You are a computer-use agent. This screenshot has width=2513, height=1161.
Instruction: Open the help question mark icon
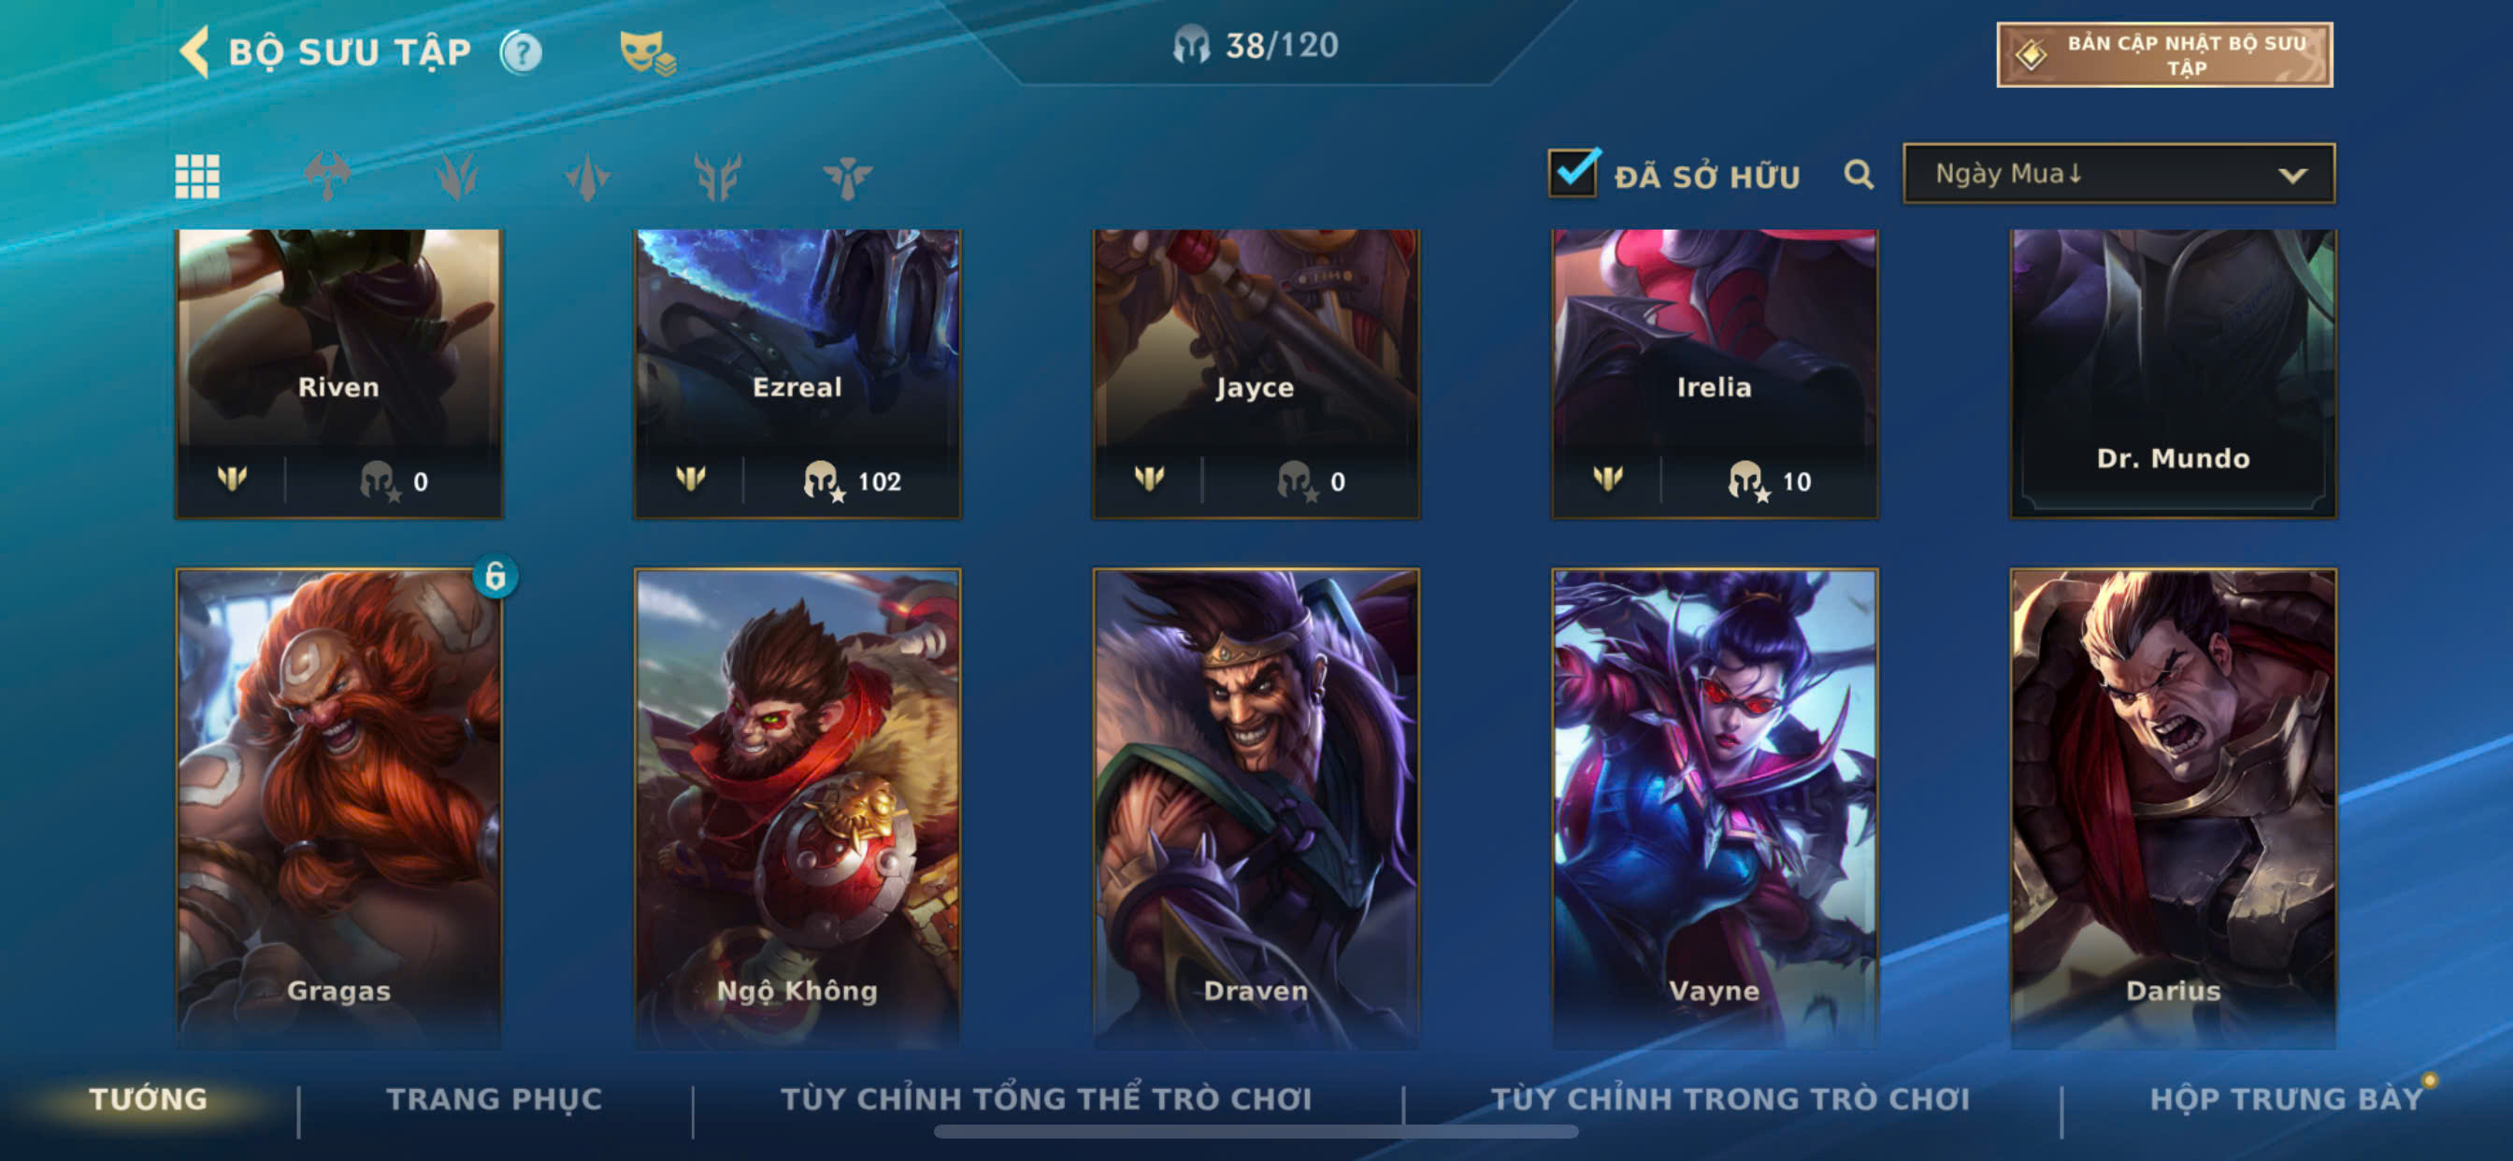(x=521, y=52)
